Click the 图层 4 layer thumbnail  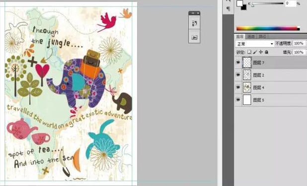click(247, 87)
